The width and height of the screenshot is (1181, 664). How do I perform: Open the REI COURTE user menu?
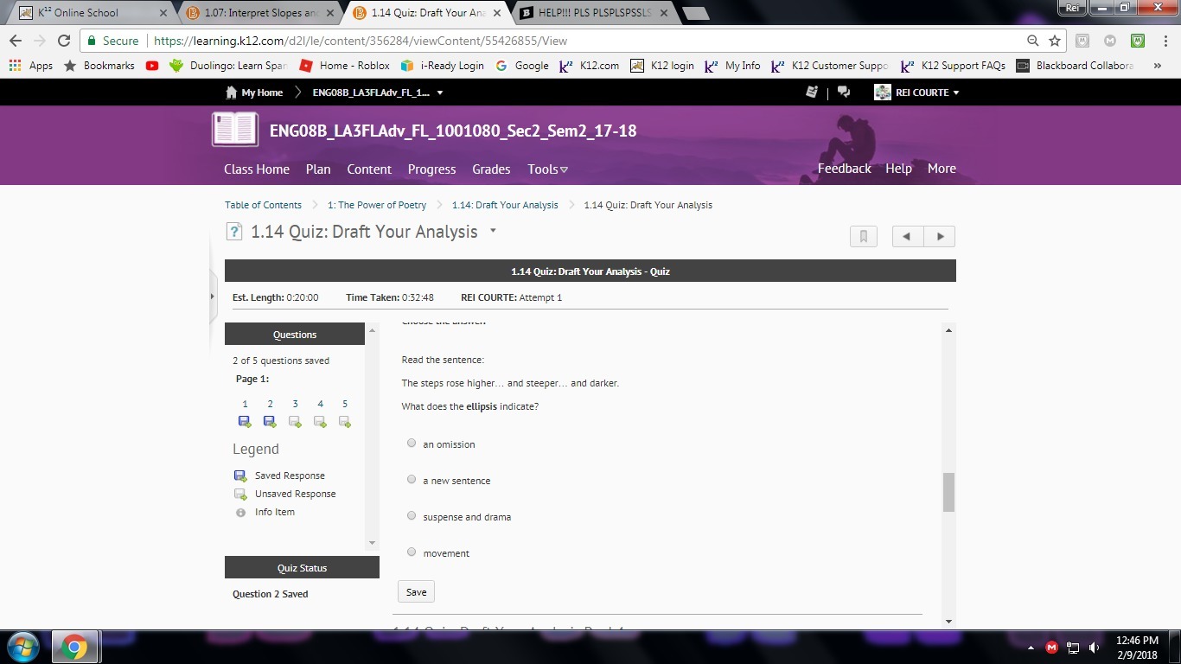click(916, 93)
